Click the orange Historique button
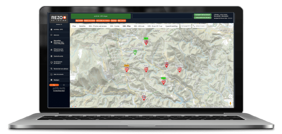The image size is (282, 134). (x=114, y=21)
